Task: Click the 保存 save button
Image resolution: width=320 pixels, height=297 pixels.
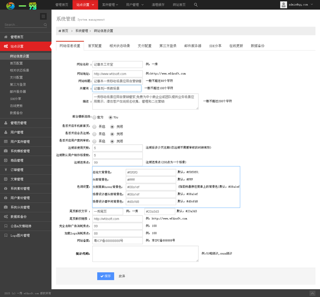Action: coord(105,276)
